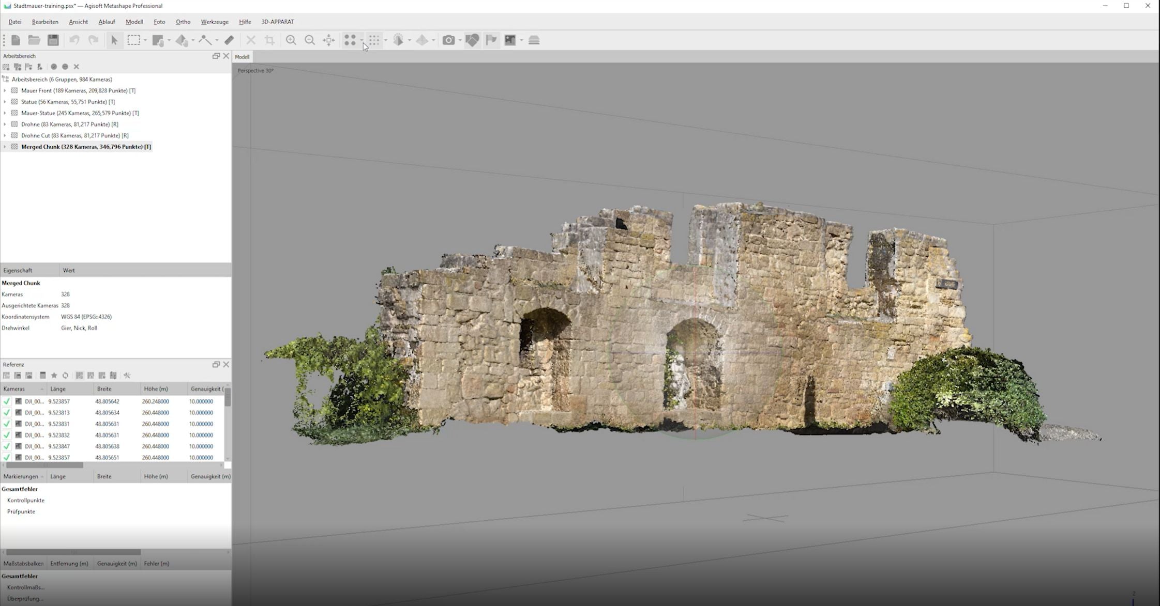Viewport: 1160px width, 606px height.
Task: Click the Eigenschaft column header
Action: point(30,270)
